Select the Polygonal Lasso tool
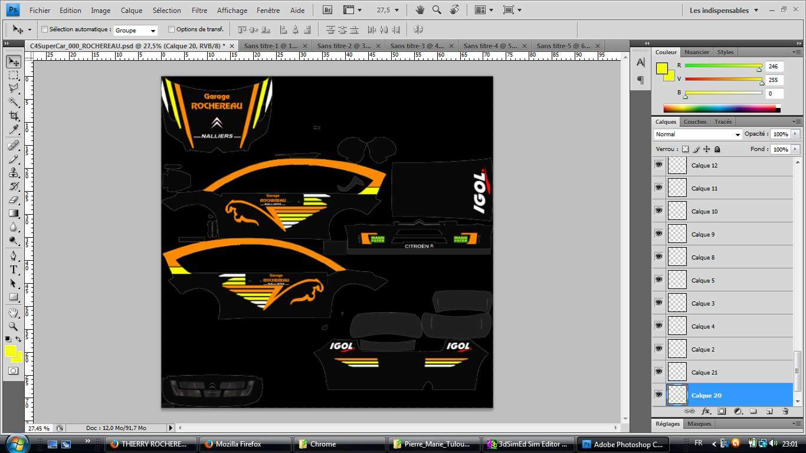Screen dimensions: 806x453 point(14,88)
